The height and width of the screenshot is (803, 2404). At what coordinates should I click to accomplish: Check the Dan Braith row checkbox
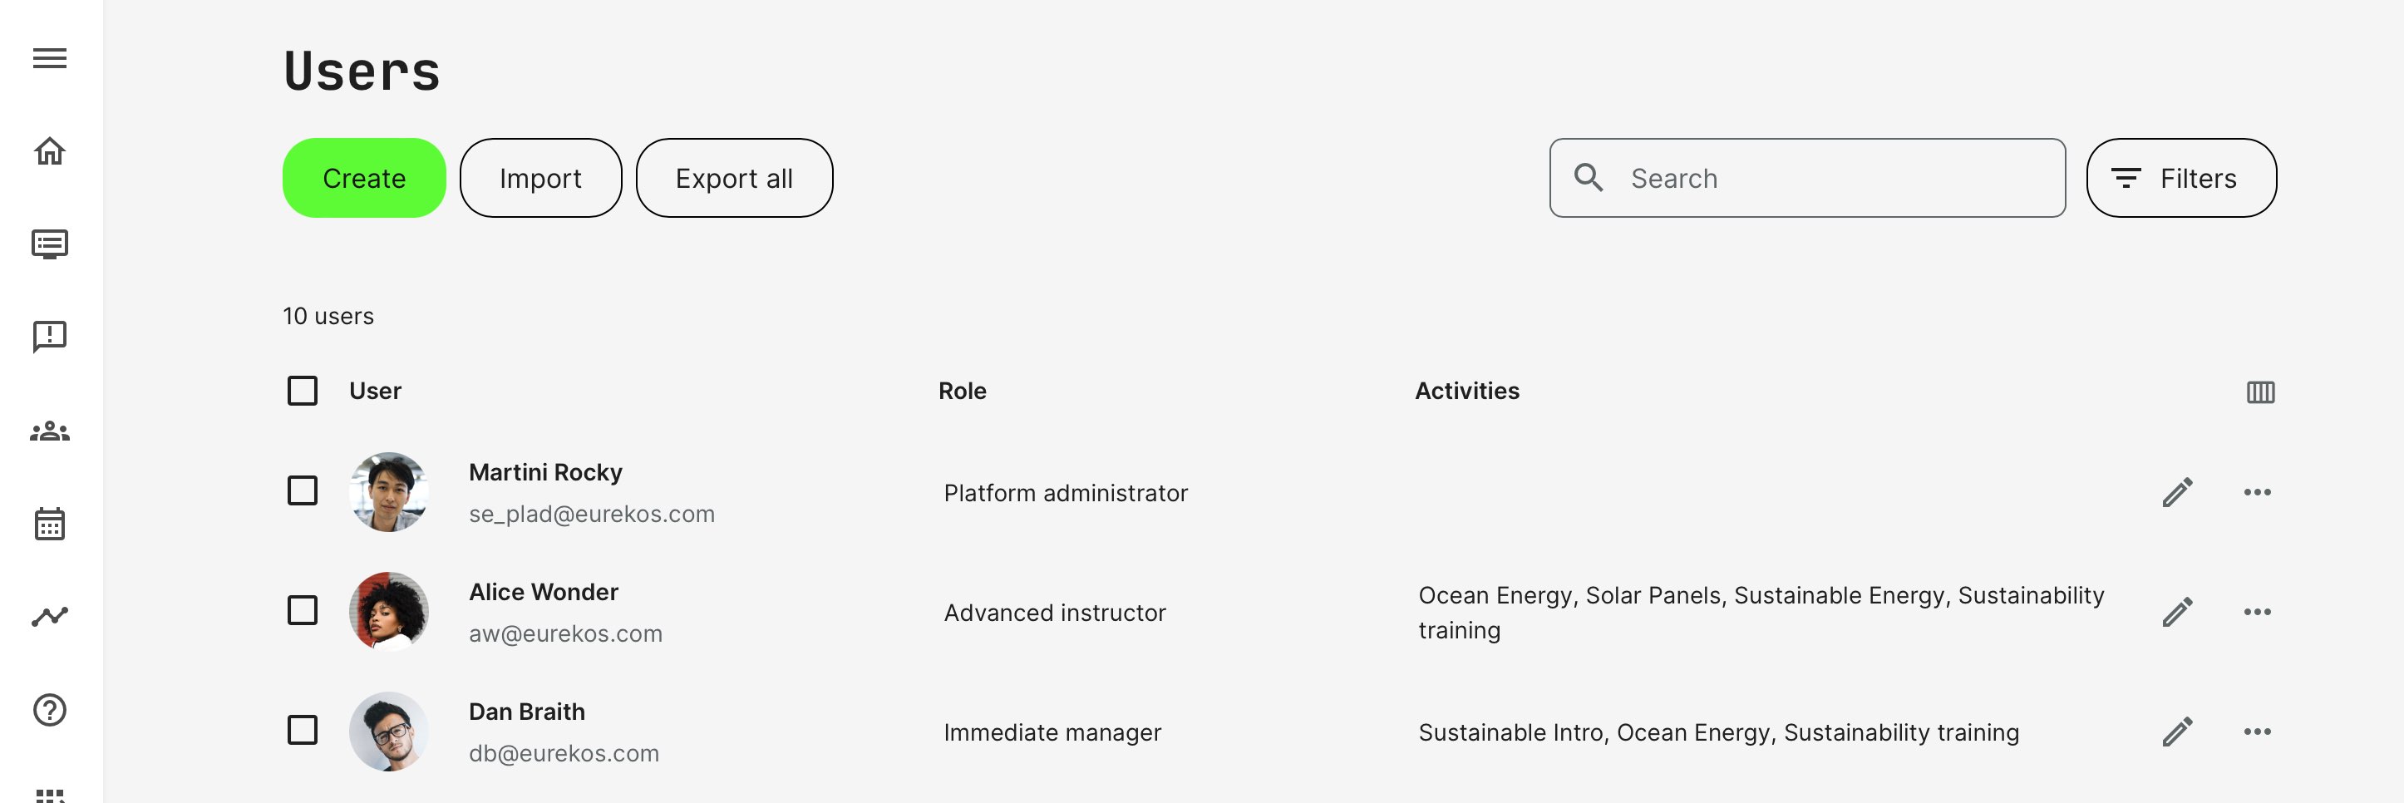pyautogui.click(x=303, y=730)
